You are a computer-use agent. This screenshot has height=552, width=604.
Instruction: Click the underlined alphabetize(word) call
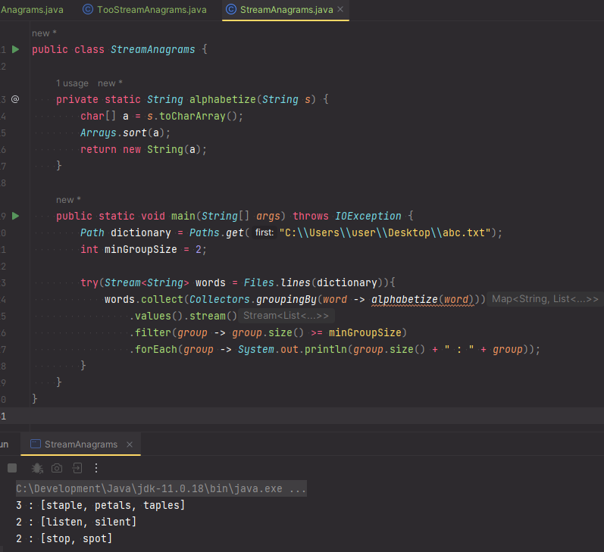(423, 300)
